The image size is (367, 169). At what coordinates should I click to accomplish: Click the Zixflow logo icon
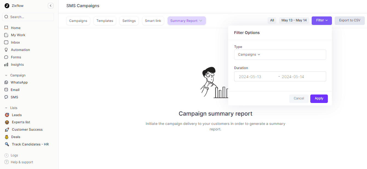(x=7, y=6)
